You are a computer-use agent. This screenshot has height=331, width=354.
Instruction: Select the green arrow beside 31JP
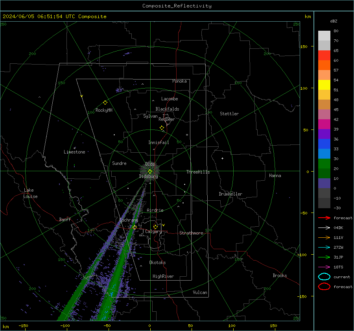[324, 257]
